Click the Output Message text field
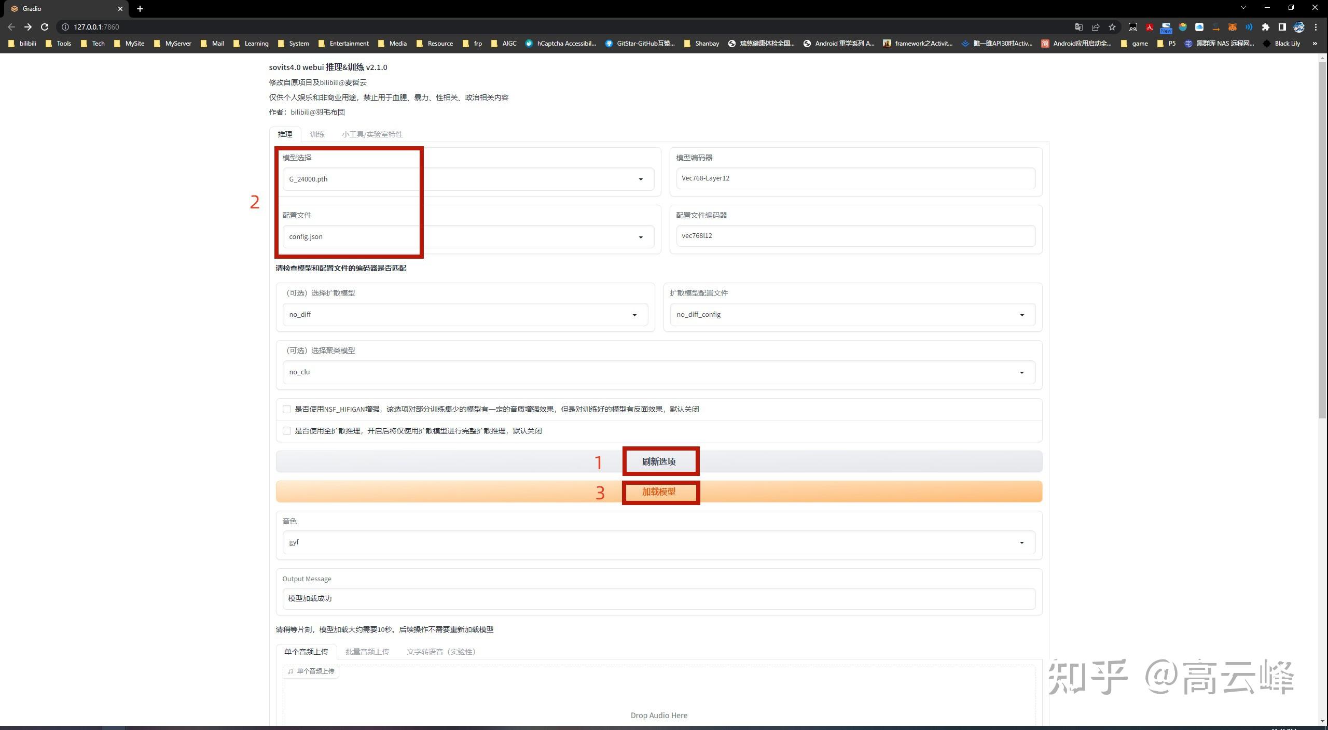Viewport: 1328px width, 730px height. point(659,598)
